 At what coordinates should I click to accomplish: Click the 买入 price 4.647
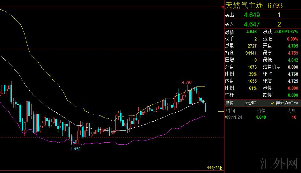(x=252, y=24)
